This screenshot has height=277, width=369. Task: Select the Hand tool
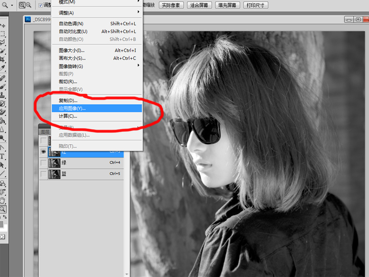coord(3,201)
